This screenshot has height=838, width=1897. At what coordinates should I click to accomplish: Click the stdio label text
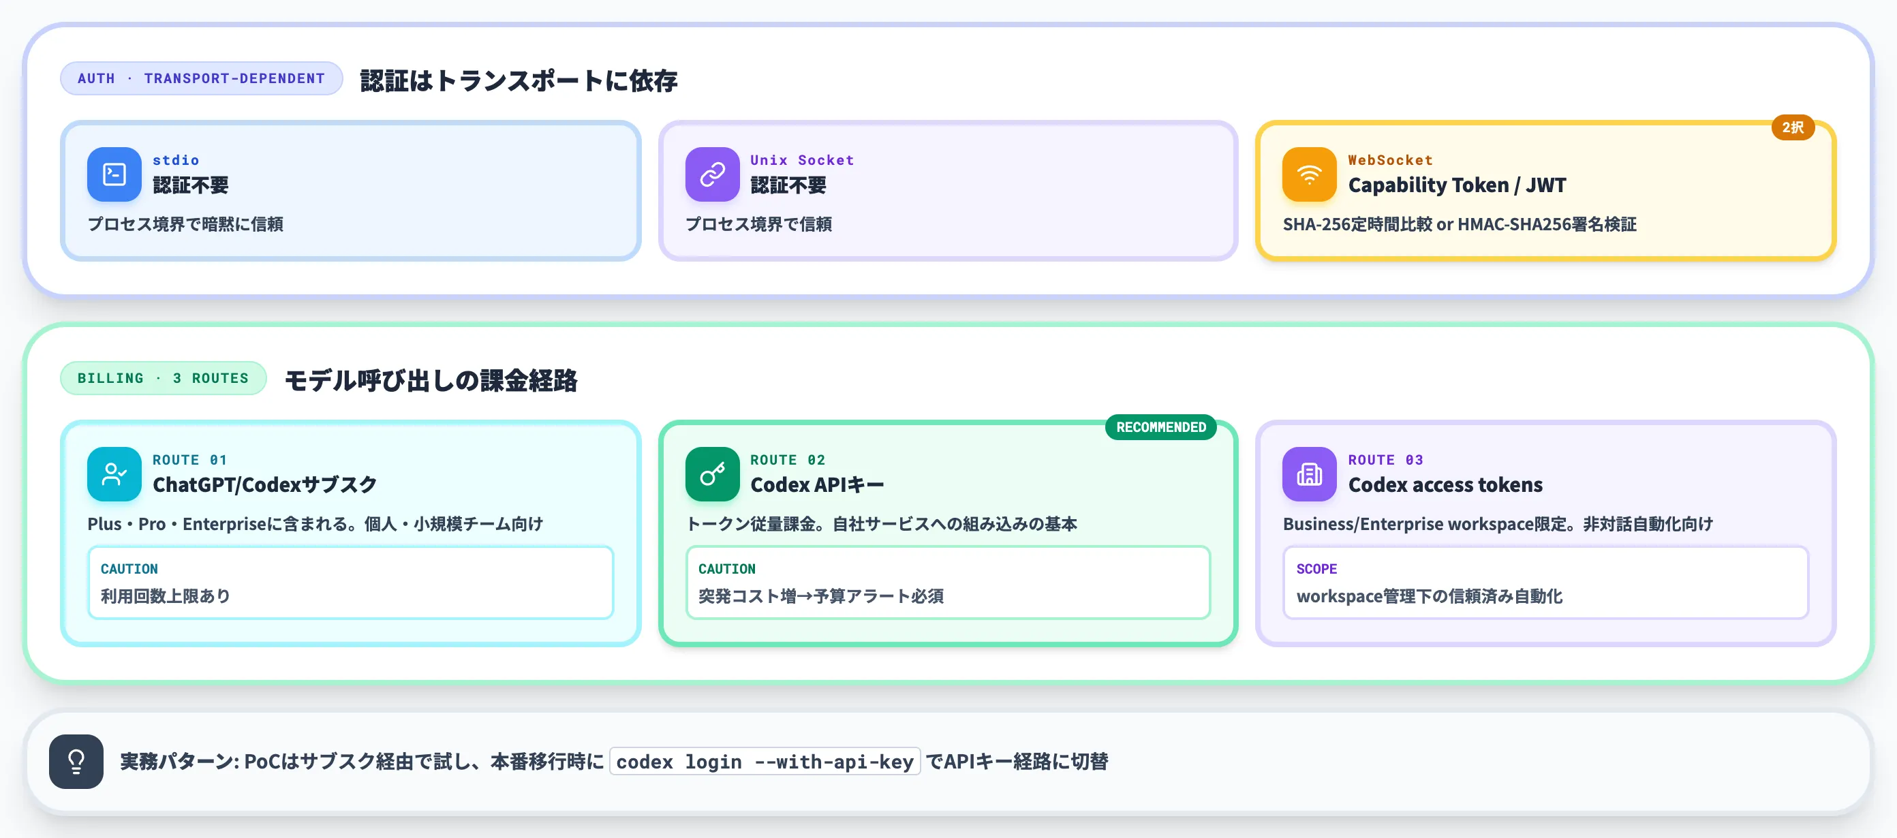click(x=175, y=160)
